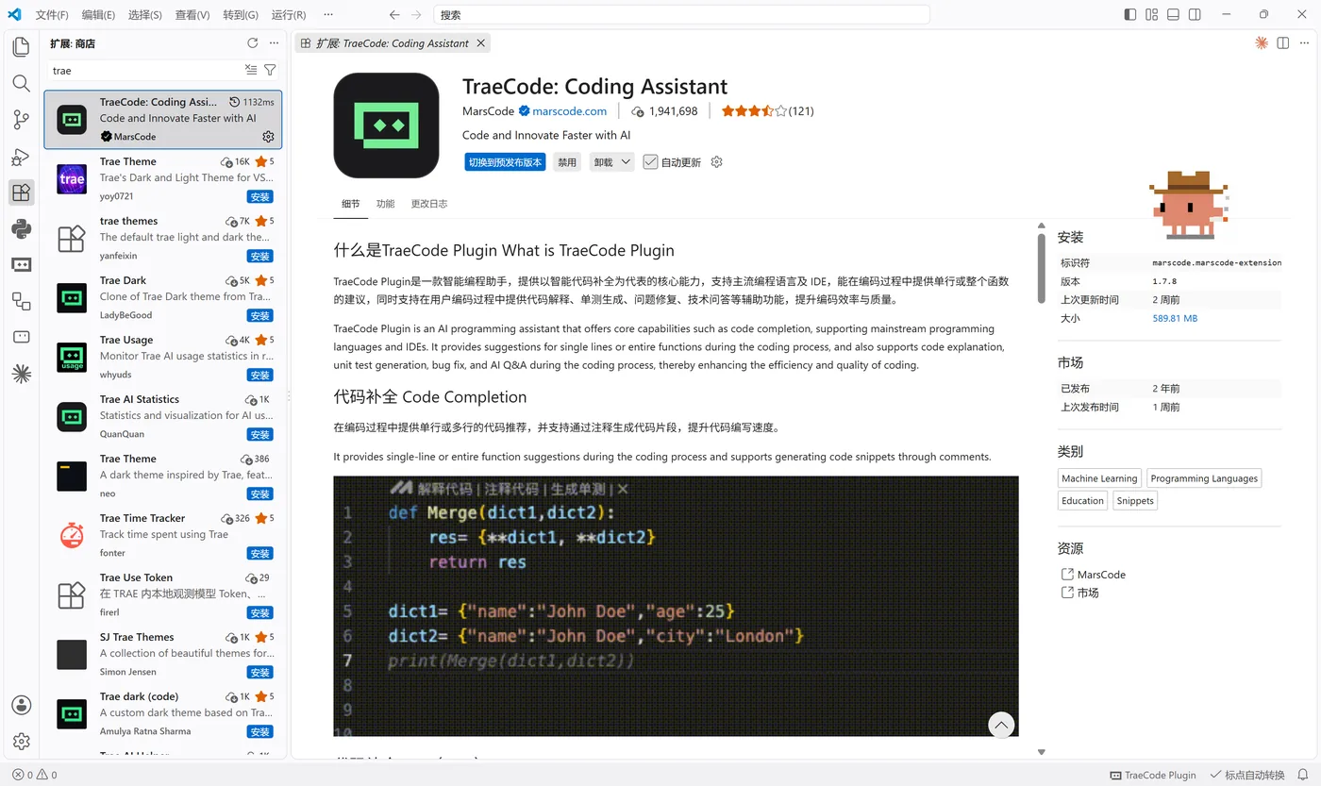This screenshot has height=786, width=1321.
Task: Open more actions in the Extensions sidebar header
Action: point(274,43)
